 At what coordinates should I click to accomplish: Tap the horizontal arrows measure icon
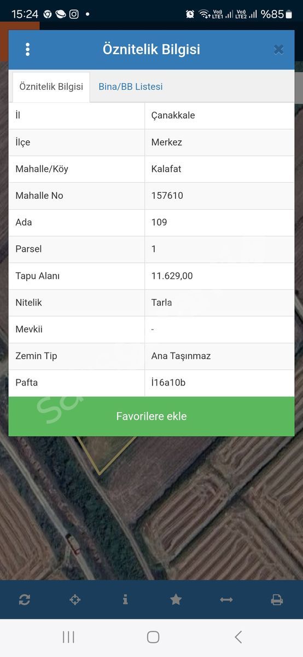pos(226,600)
